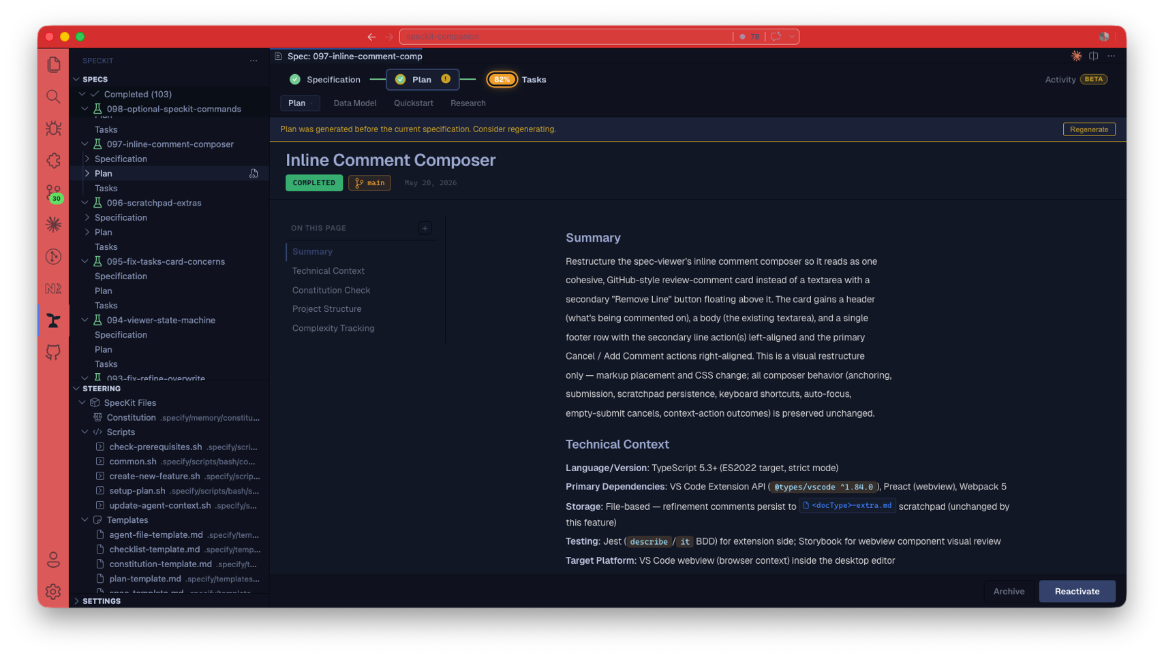Image resolution: width=1164 pixels, height=657 pixels.
Task: Switch to the Quickstart tab
Action: click(x=414, y=103)
